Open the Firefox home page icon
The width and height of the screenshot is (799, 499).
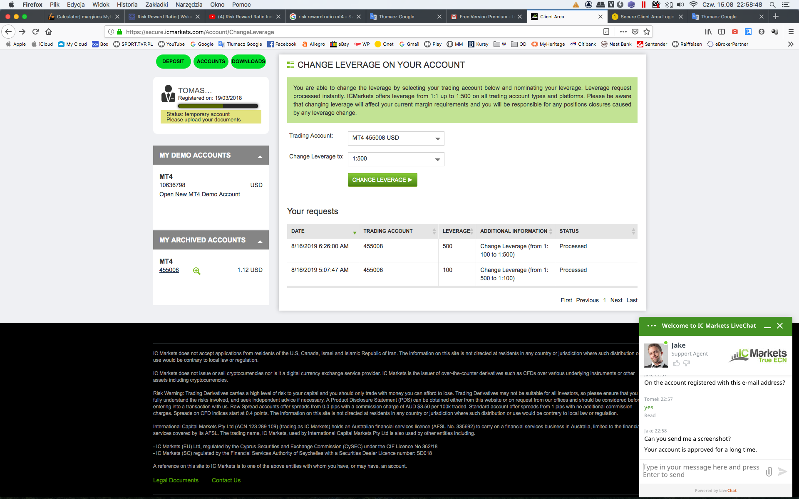49,32
